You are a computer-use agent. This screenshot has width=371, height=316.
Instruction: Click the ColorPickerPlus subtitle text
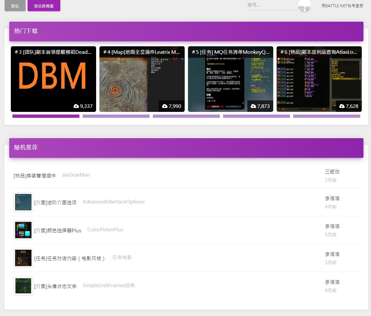tap(105, 230)
